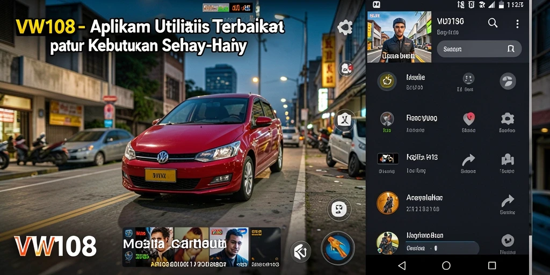Tap the round grey icon in the Naglalaaten row
This screenshot has width=550, height=275.
click(508, 241)
